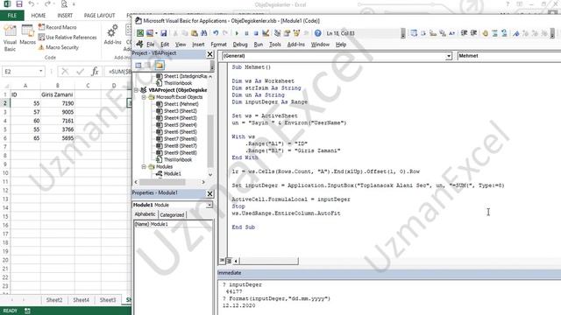
Task: Click View Code icon in Project panel
Action: tap(138, 66)
